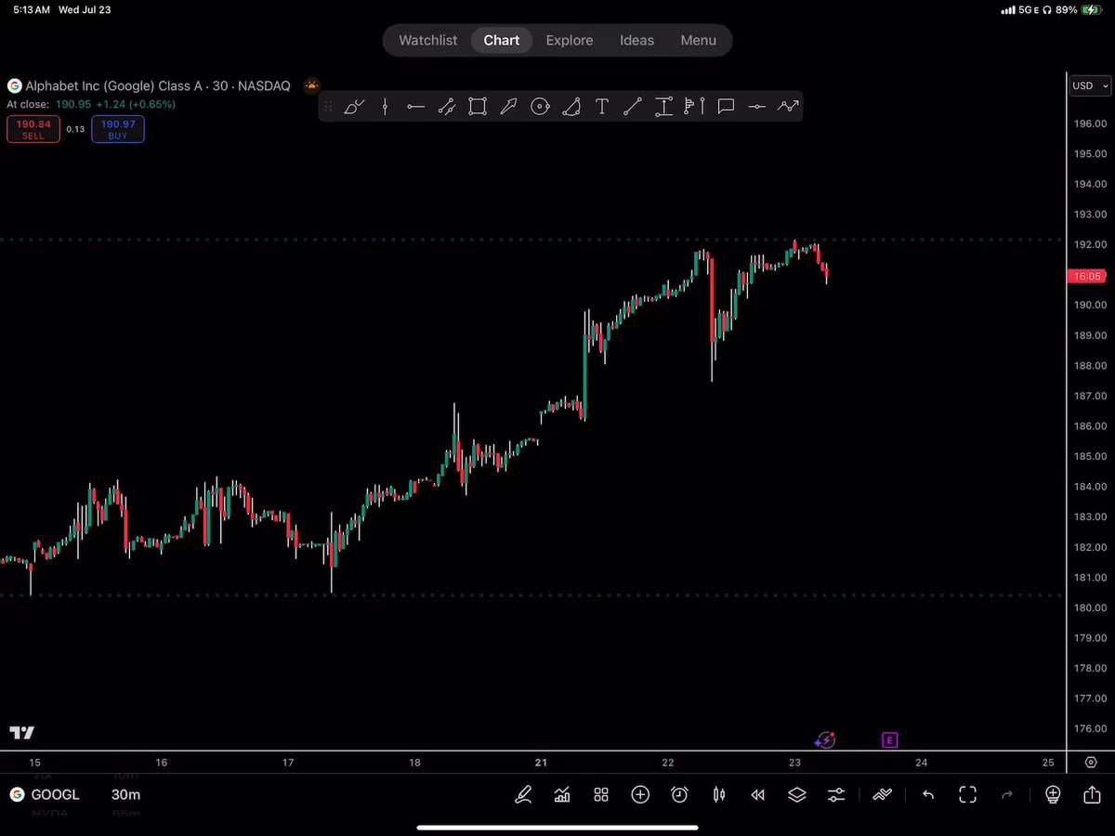Enter fullscreen mode with brackets icon
Viewport: 1115px width, 836px height.
(967, 795)
